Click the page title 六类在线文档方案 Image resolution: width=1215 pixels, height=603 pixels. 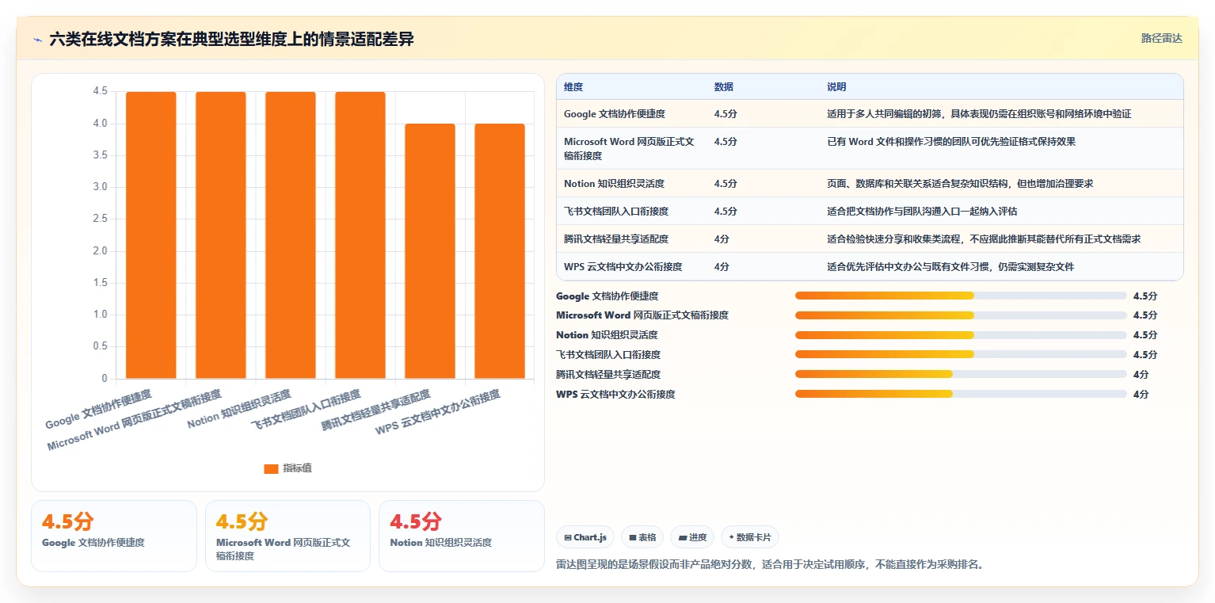pos(231,39)
